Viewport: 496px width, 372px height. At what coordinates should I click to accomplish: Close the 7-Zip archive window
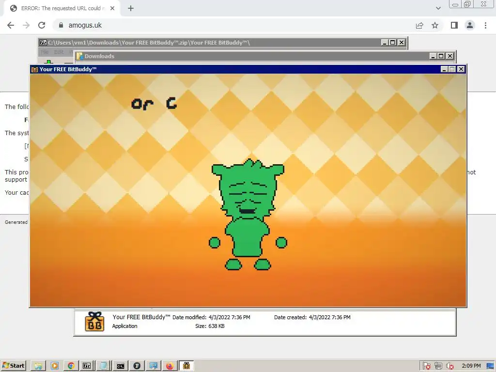click(402, 43)
